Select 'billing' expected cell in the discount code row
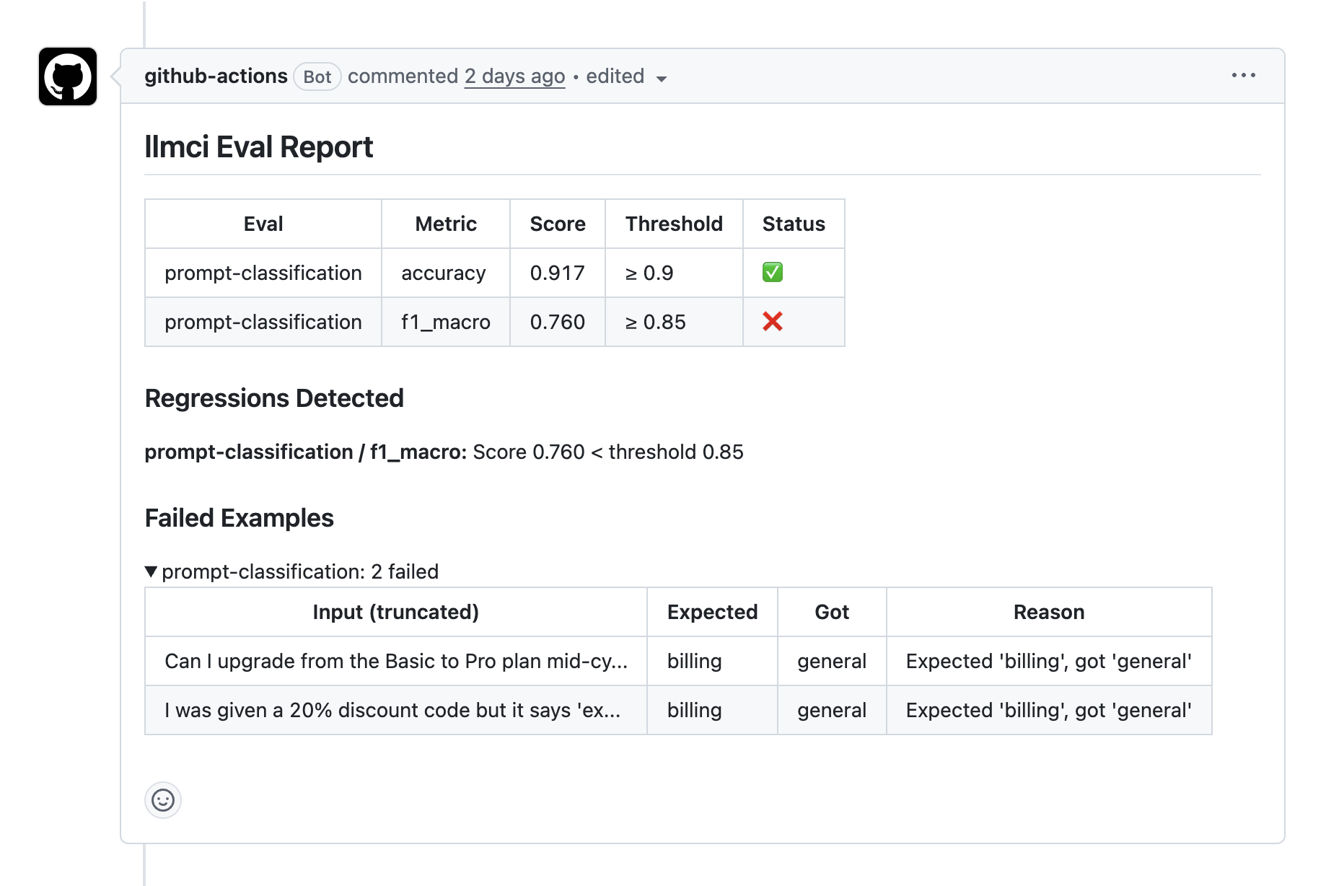This screenshot has width=1326, height=886. click(x=712, y=710)
